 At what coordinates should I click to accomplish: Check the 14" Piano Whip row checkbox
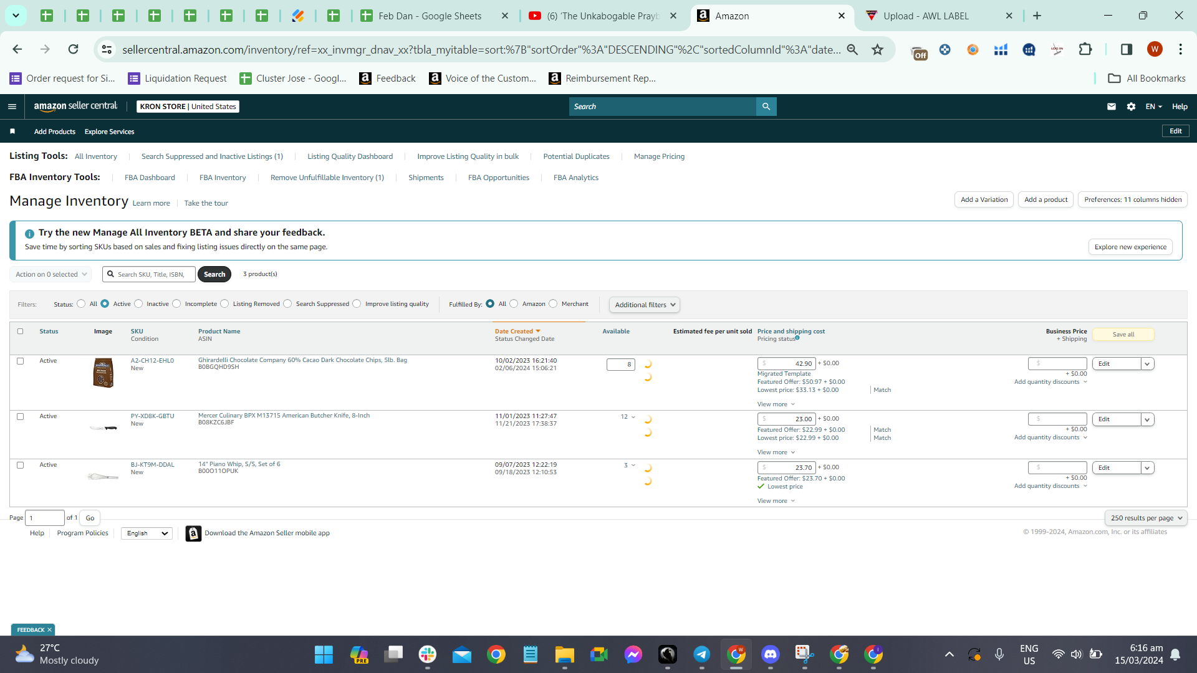pos(20,465)
